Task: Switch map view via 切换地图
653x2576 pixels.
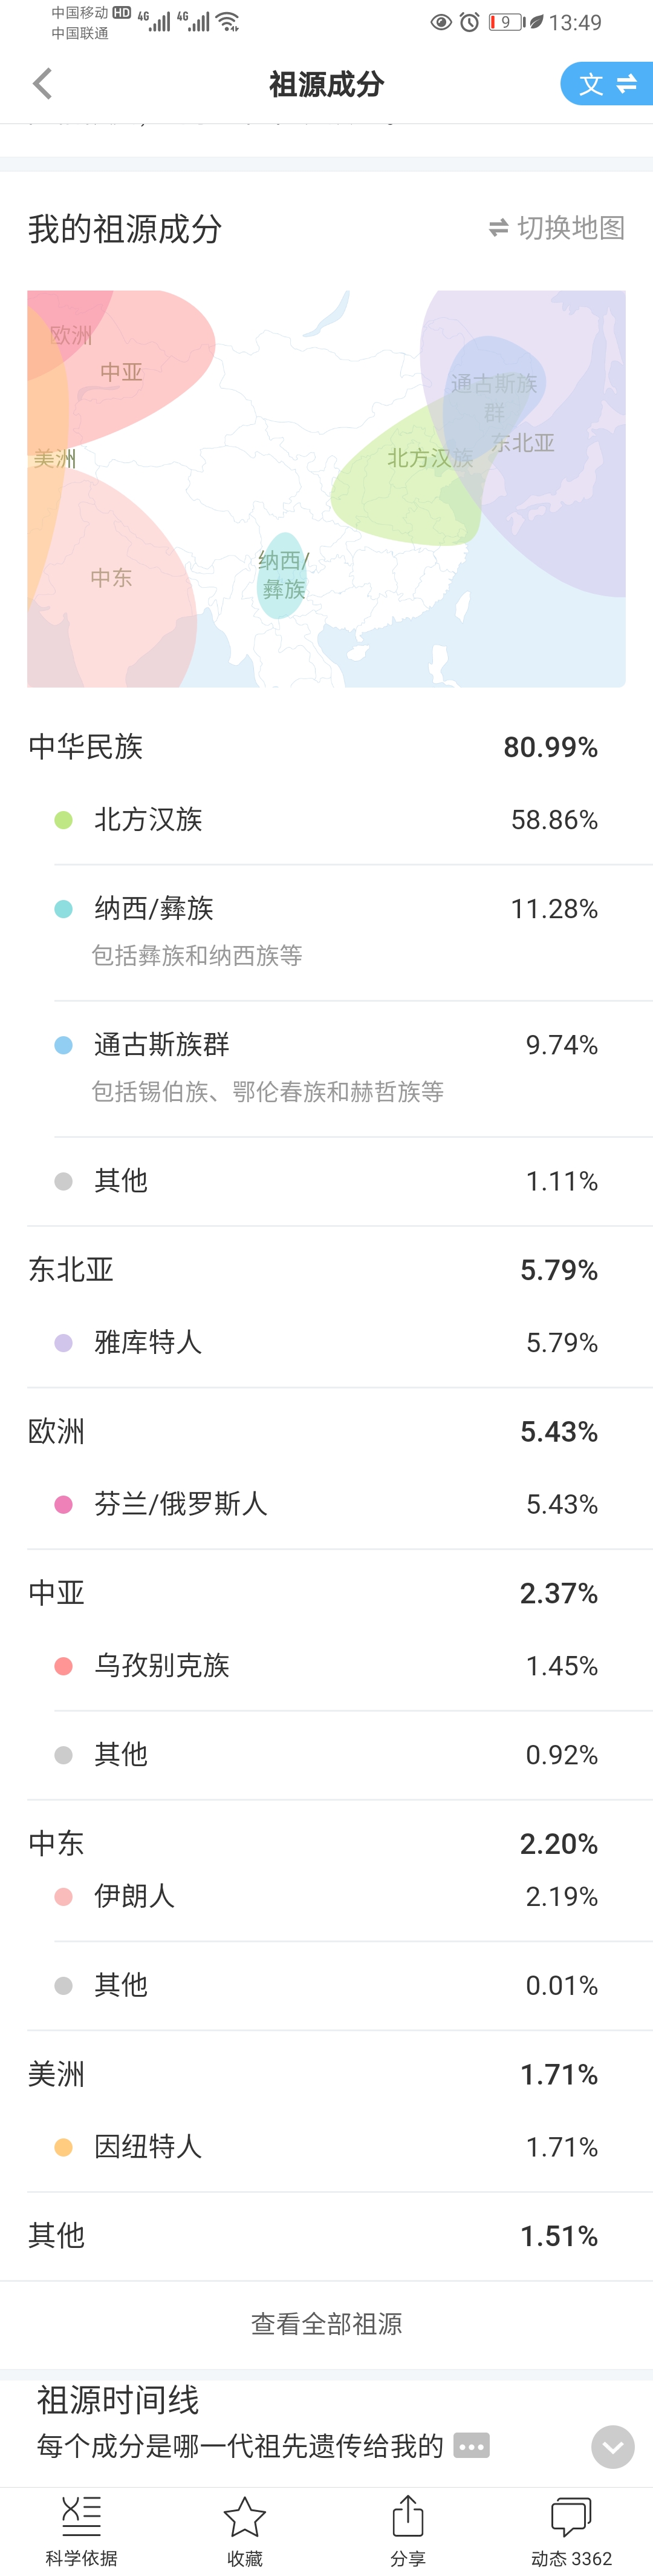Action: point(556,228)
